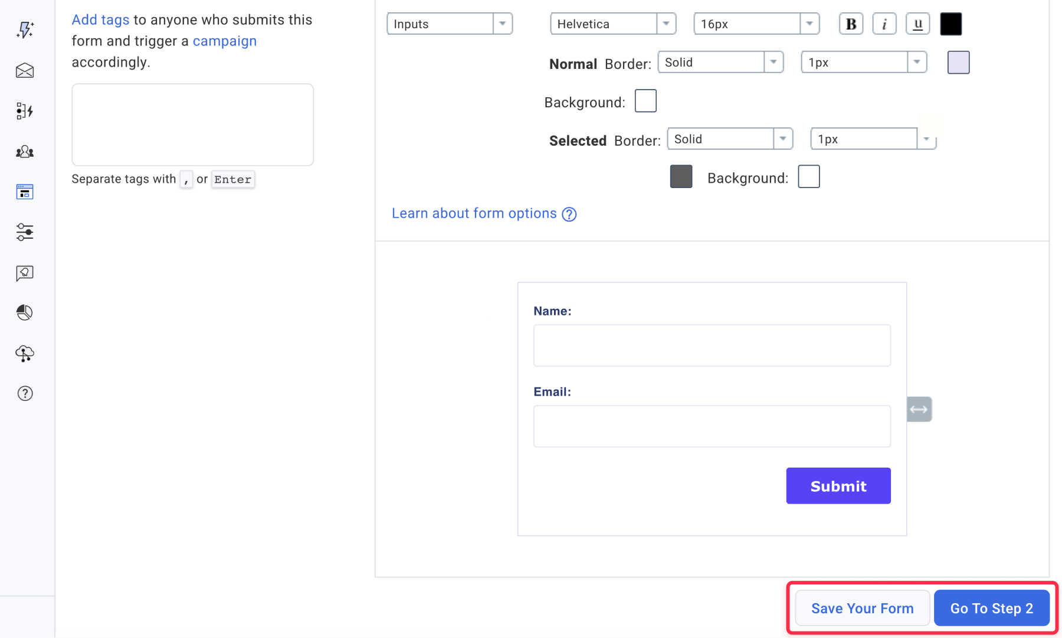This screenshot has width=1062, height=638.
Task: Follow the Add tags link
Action: [100, 20]
